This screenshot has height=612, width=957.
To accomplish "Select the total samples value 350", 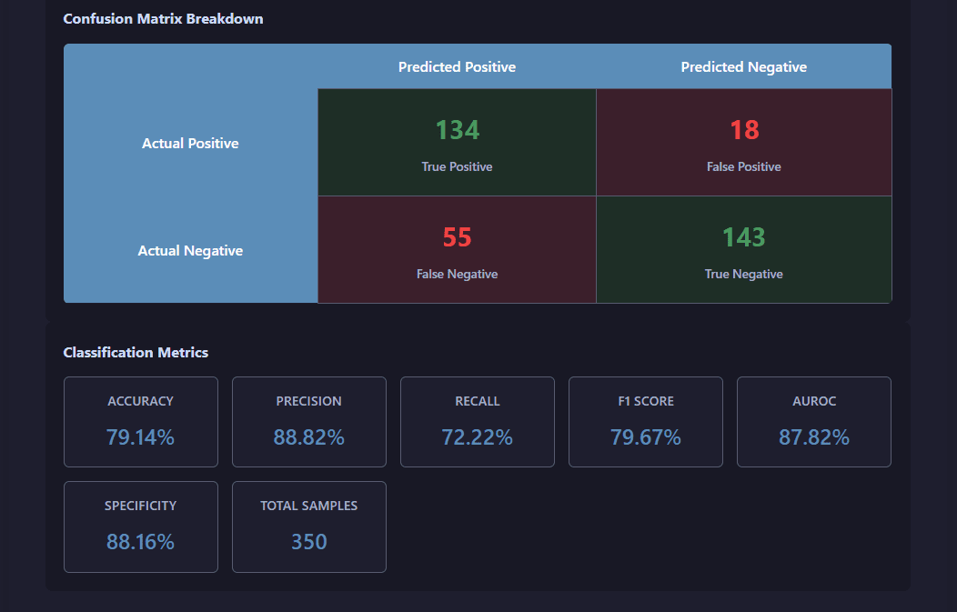I will coord(308,542).
